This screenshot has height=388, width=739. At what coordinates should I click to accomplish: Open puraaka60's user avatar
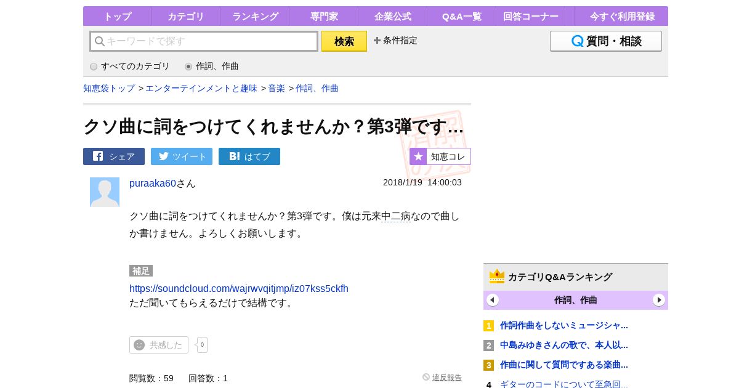(105, 192)
